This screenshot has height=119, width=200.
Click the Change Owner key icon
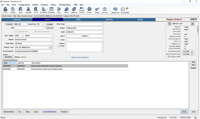[x=82, y=10]
